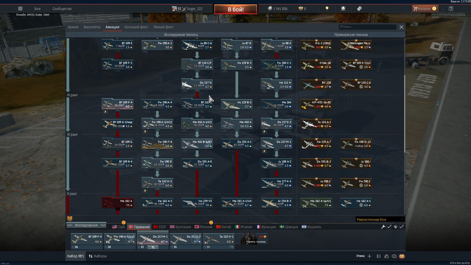Switch to the Япония nation
This screenshot has height=265, width=471.
click(x=203, y=227)
